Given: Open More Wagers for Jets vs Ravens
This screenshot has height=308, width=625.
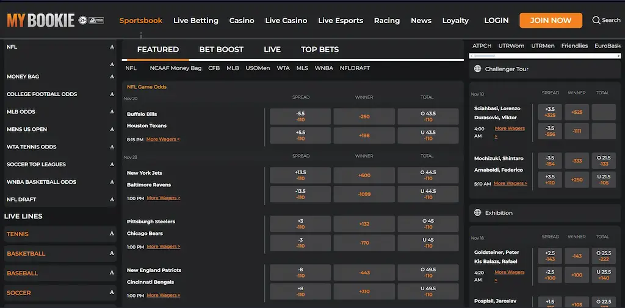Looking at the screenshot, I should click(x=164, y=198).
